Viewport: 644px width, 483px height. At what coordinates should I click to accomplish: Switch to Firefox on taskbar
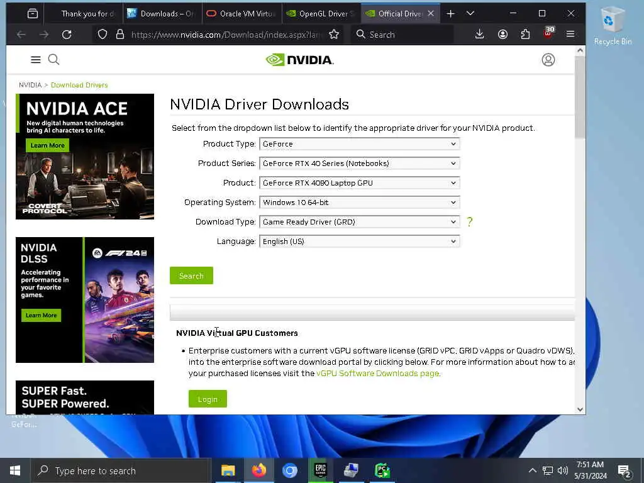coord(258,470)
